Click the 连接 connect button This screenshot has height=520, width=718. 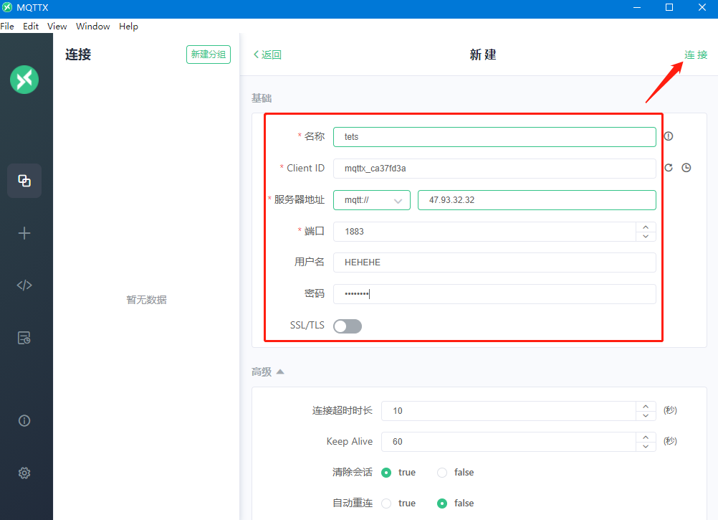coord(695,55)
